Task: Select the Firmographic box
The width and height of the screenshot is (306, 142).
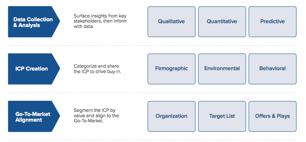Action: (x=171, y=69)
